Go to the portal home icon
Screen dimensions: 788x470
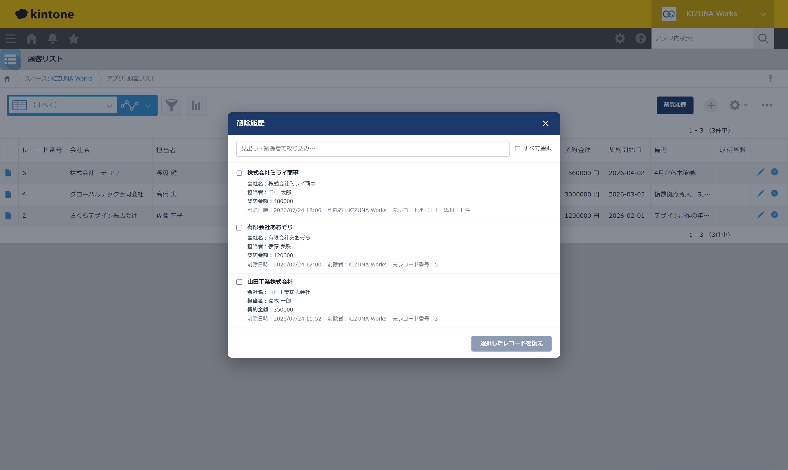tap(32, 39)
